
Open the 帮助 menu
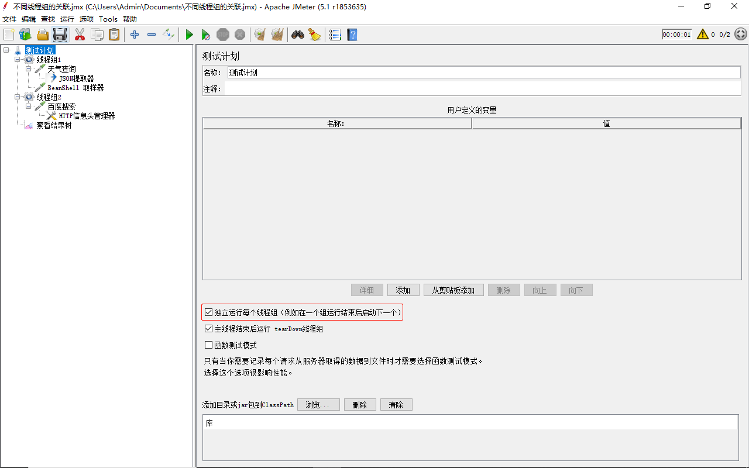click(x=130, y=19)
